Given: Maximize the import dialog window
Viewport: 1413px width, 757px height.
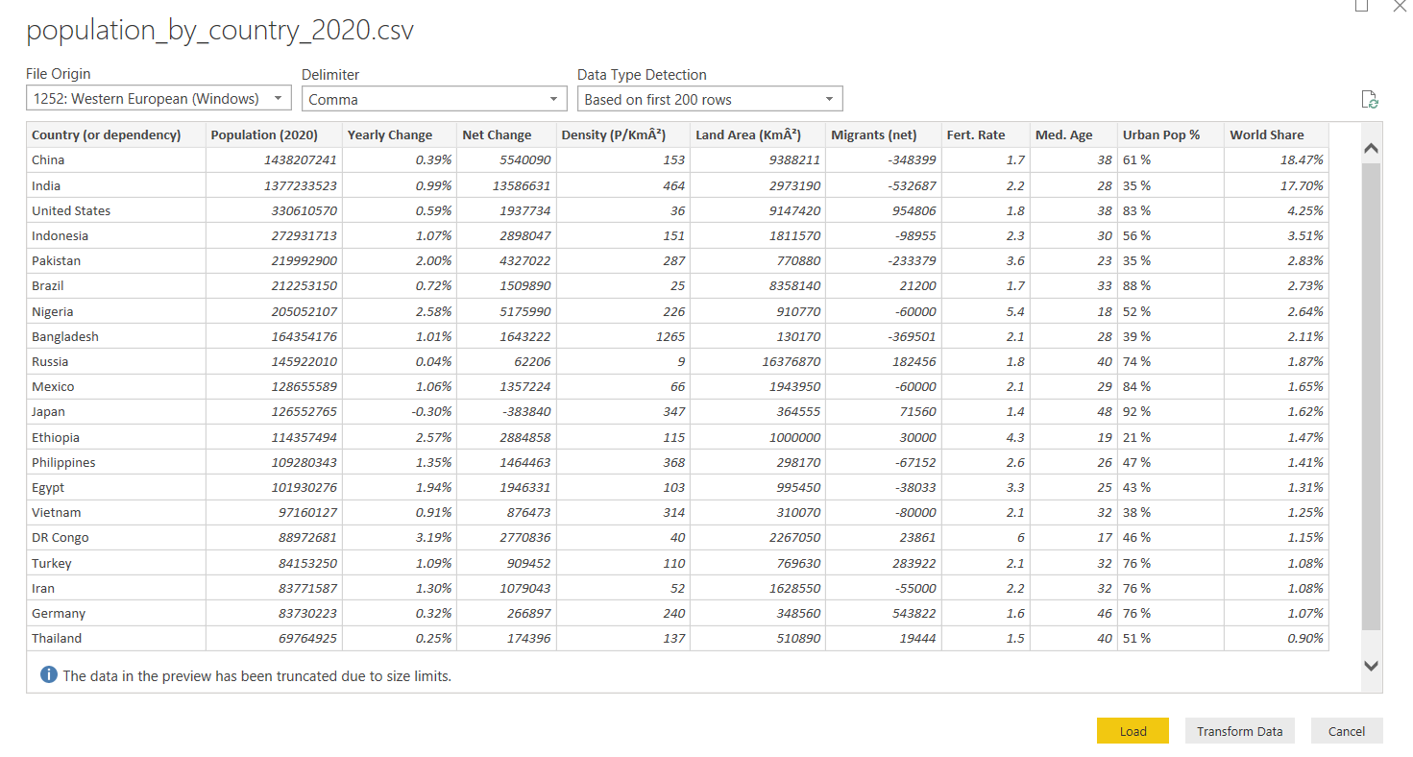Looking at the screenshot, I should tap(1361, 6).
